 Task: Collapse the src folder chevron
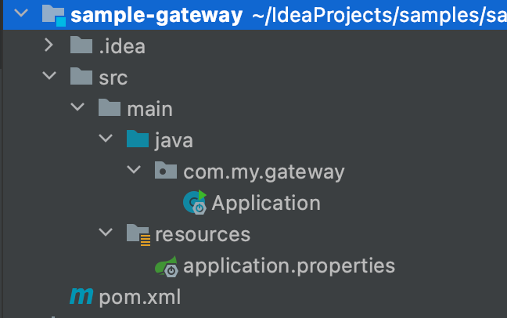pos(49,75)
